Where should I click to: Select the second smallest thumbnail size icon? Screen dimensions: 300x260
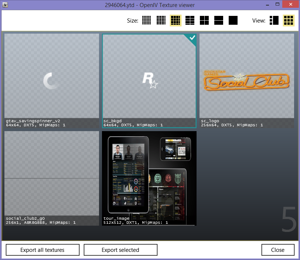coord(161,20)
